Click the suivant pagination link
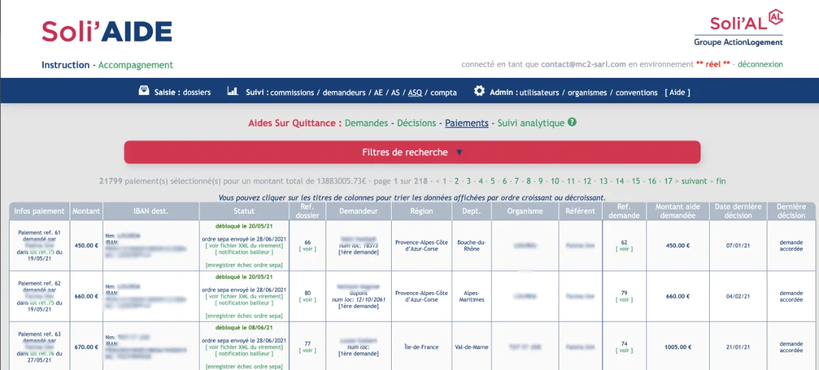The width and height of the screenshot is (819, 370). click(x=694, y=182)
